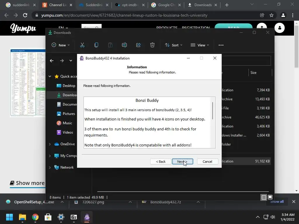This screenshot has height=224, width=299.
Task: Click the Delete trash icon in Downloads toolbar
Action: point(152,45)
